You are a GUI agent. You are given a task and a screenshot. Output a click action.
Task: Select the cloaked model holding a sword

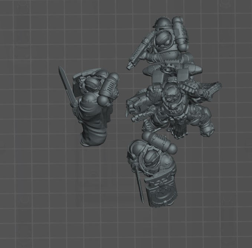(90, 106)
